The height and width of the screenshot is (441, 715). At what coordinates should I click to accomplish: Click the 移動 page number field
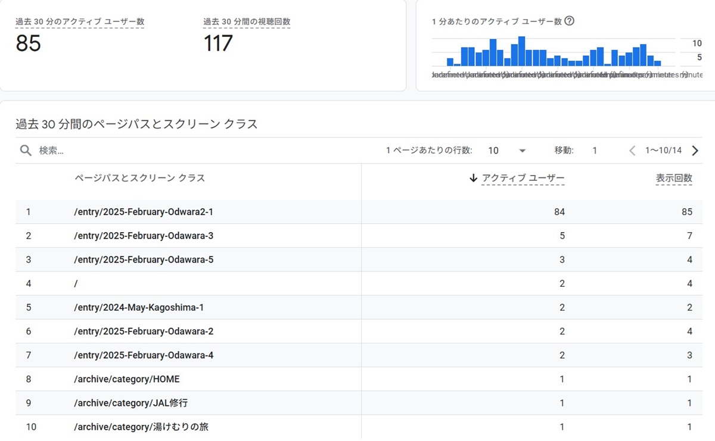tap(595, 151)
